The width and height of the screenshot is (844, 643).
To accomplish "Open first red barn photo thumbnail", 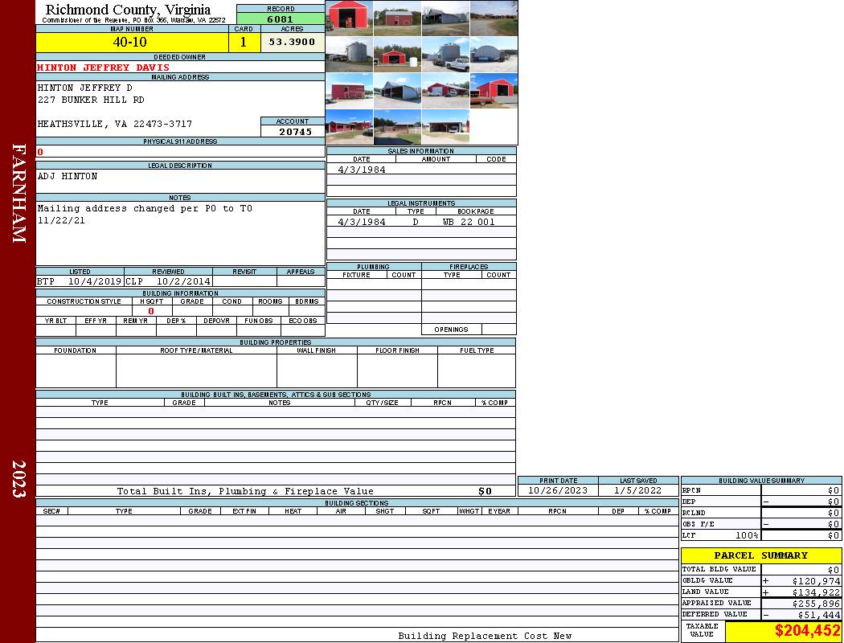I will (349, 18).
